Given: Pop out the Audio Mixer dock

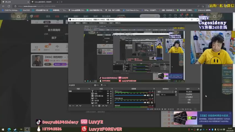Looking at the screenshot, I should point(154,89).
